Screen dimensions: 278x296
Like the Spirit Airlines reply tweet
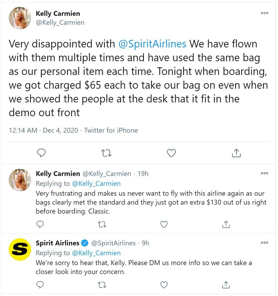pyautogui.click(x=164, y=285)
